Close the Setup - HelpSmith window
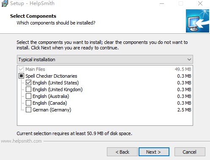The height and width of the screenshot is (160, 210). pyautogui.click(x=200, y=3)
